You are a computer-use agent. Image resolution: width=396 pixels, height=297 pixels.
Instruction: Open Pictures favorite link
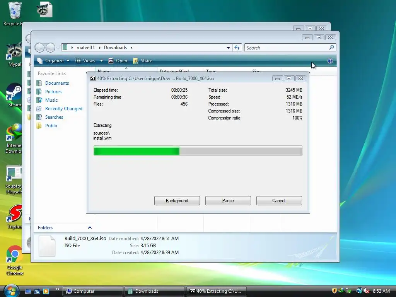point(53,92)
